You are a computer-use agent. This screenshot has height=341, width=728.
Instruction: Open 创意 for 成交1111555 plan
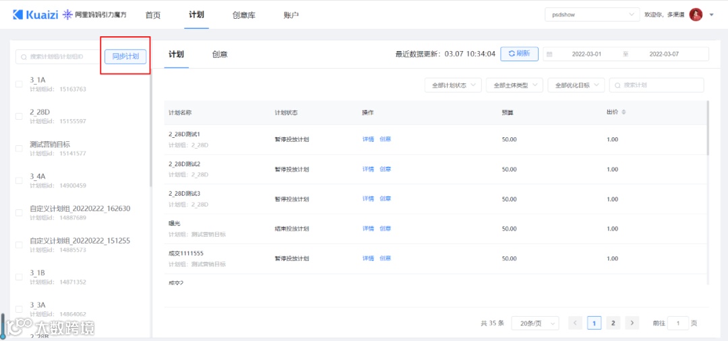click(x=386, y=258)
